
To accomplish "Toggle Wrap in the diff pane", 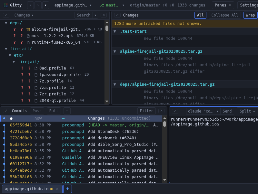I will click(250, 15).
